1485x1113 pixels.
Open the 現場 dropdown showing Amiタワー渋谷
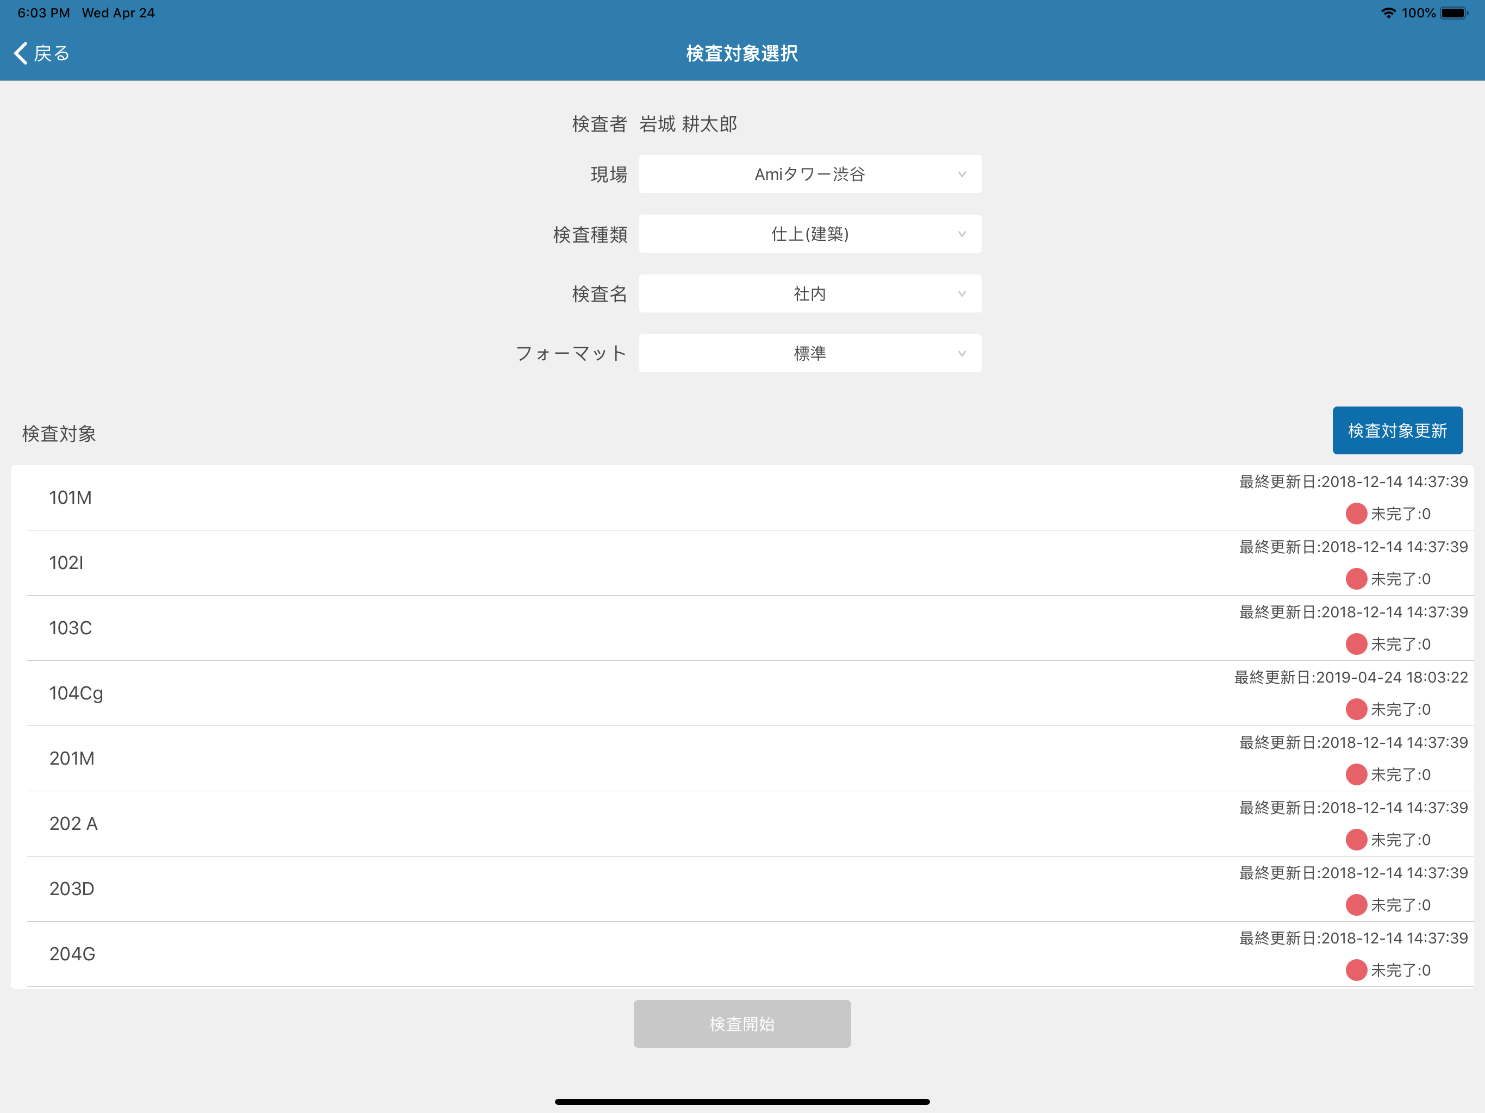click(x=810, y=174)
